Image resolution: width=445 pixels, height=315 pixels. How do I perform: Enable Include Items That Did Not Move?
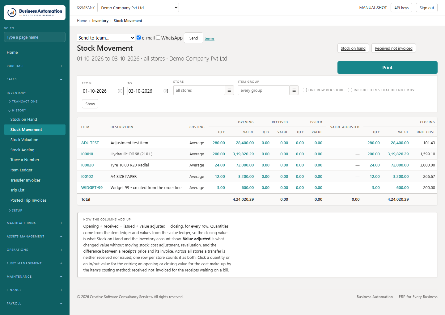(350, 90)
